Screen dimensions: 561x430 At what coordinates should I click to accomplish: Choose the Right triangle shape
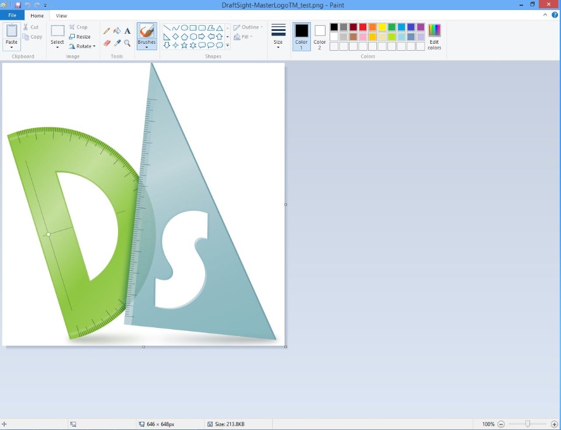point(167,36)
